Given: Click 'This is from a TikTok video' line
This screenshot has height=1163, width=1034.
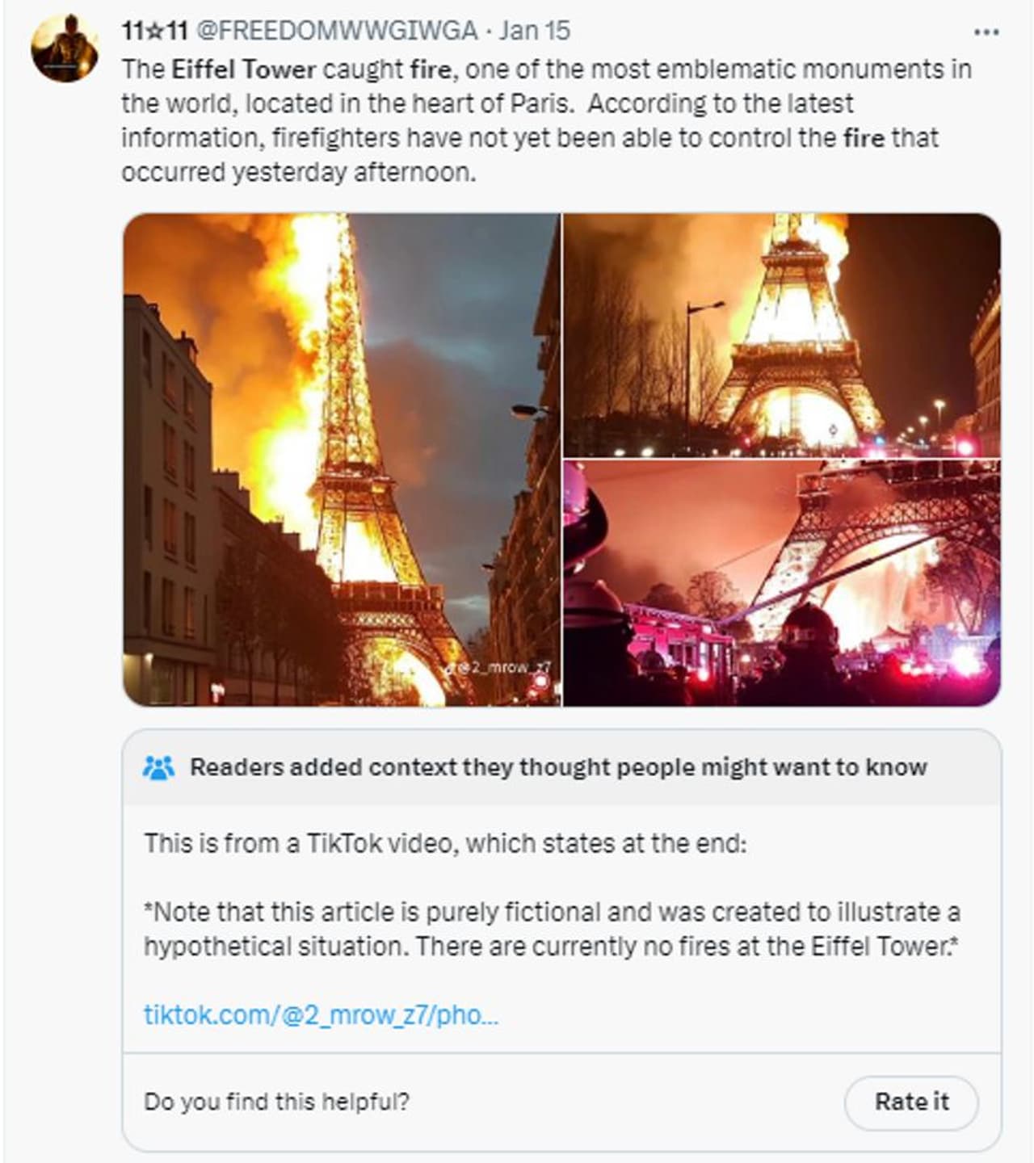Looking at the screenshot, I should [445, 843].
